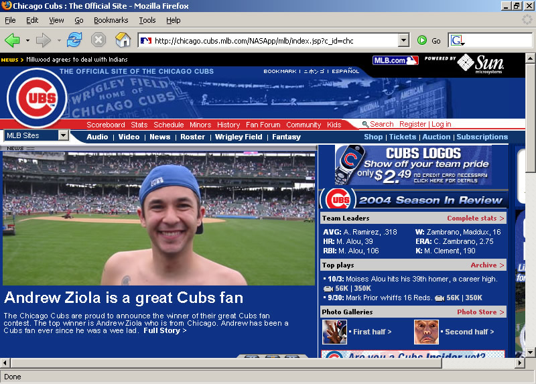536x384 pixels.
Task: Click the Sun Microsystems logo
Action: (x=482, y=63)
